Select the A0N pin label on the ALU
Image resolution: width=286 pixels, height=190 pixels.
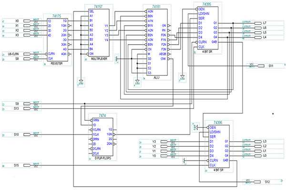tap(150, 11)
